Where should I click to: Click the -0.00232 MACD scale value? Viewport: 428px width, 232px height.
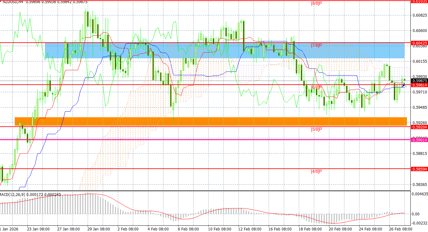[419, 223]
